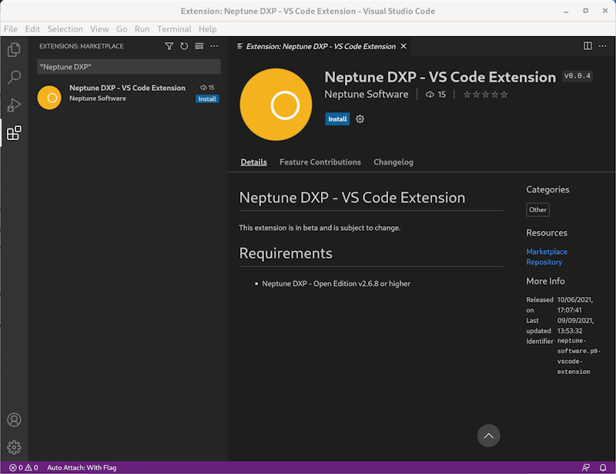616x474 pixels.
Task: Click the Extensions activity bar icon
Action: [14, 133]
